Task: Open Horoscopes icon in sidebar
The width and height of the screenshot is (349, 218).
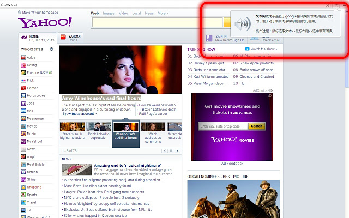Action: pyautogui.click(x=23, y=96)
